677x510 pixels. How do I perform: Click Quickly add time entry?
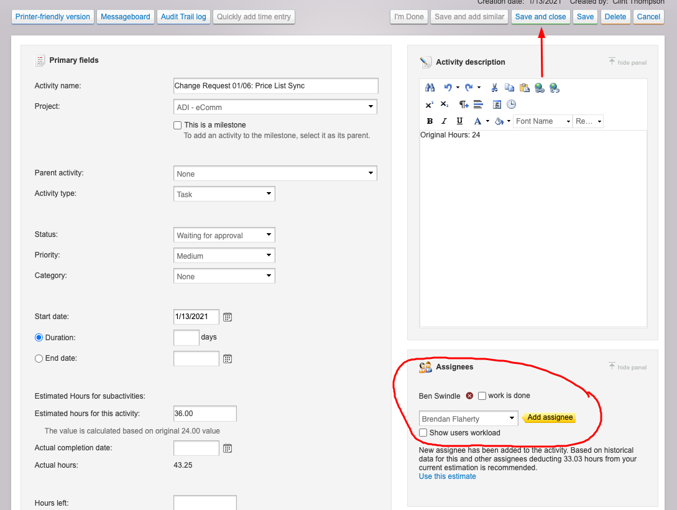click(254, 17)
